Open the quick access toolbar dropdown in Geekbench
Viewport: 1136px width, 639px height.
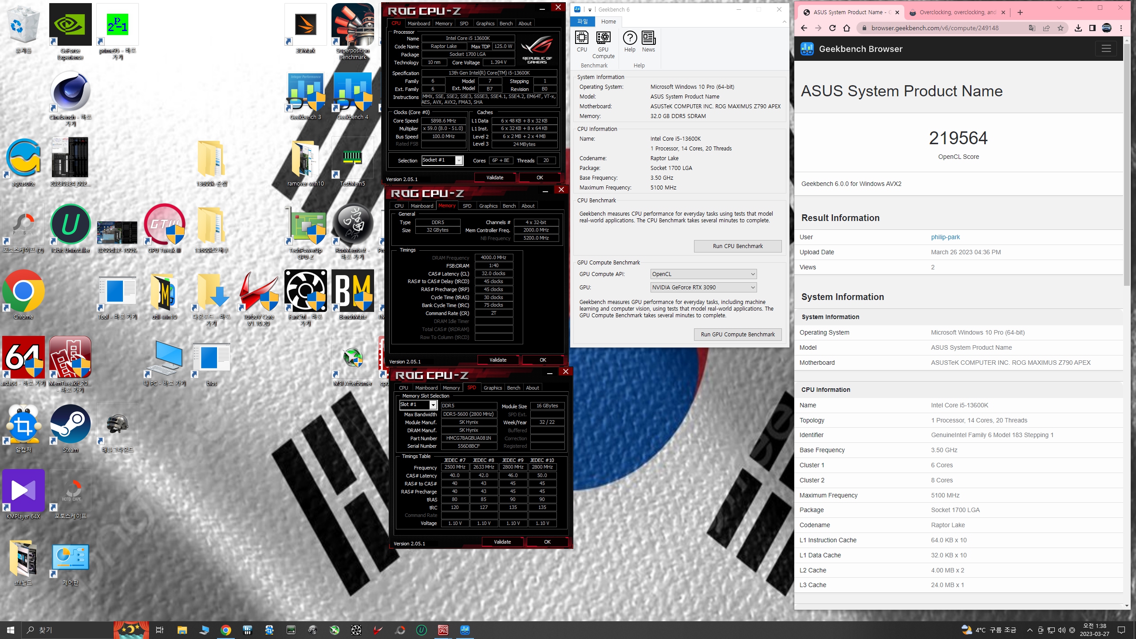tap(590, 9)
